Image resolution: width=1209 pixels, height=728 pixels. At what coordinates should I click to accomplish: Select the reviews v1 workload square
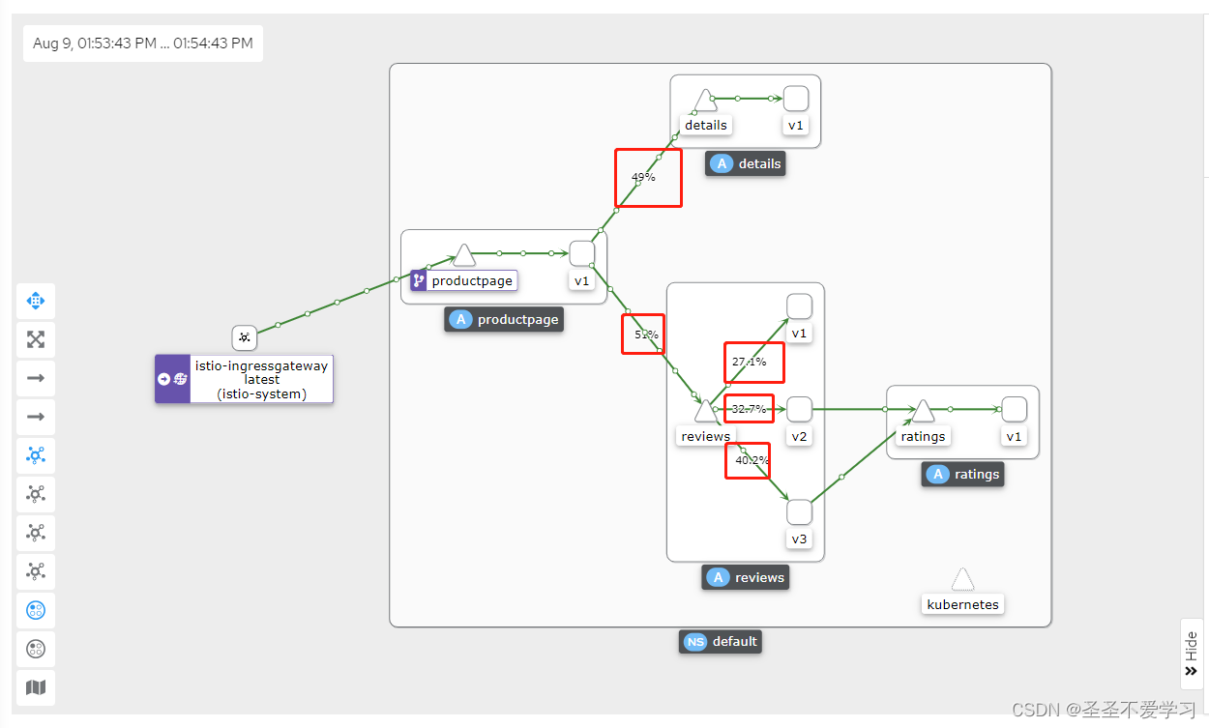799,306
